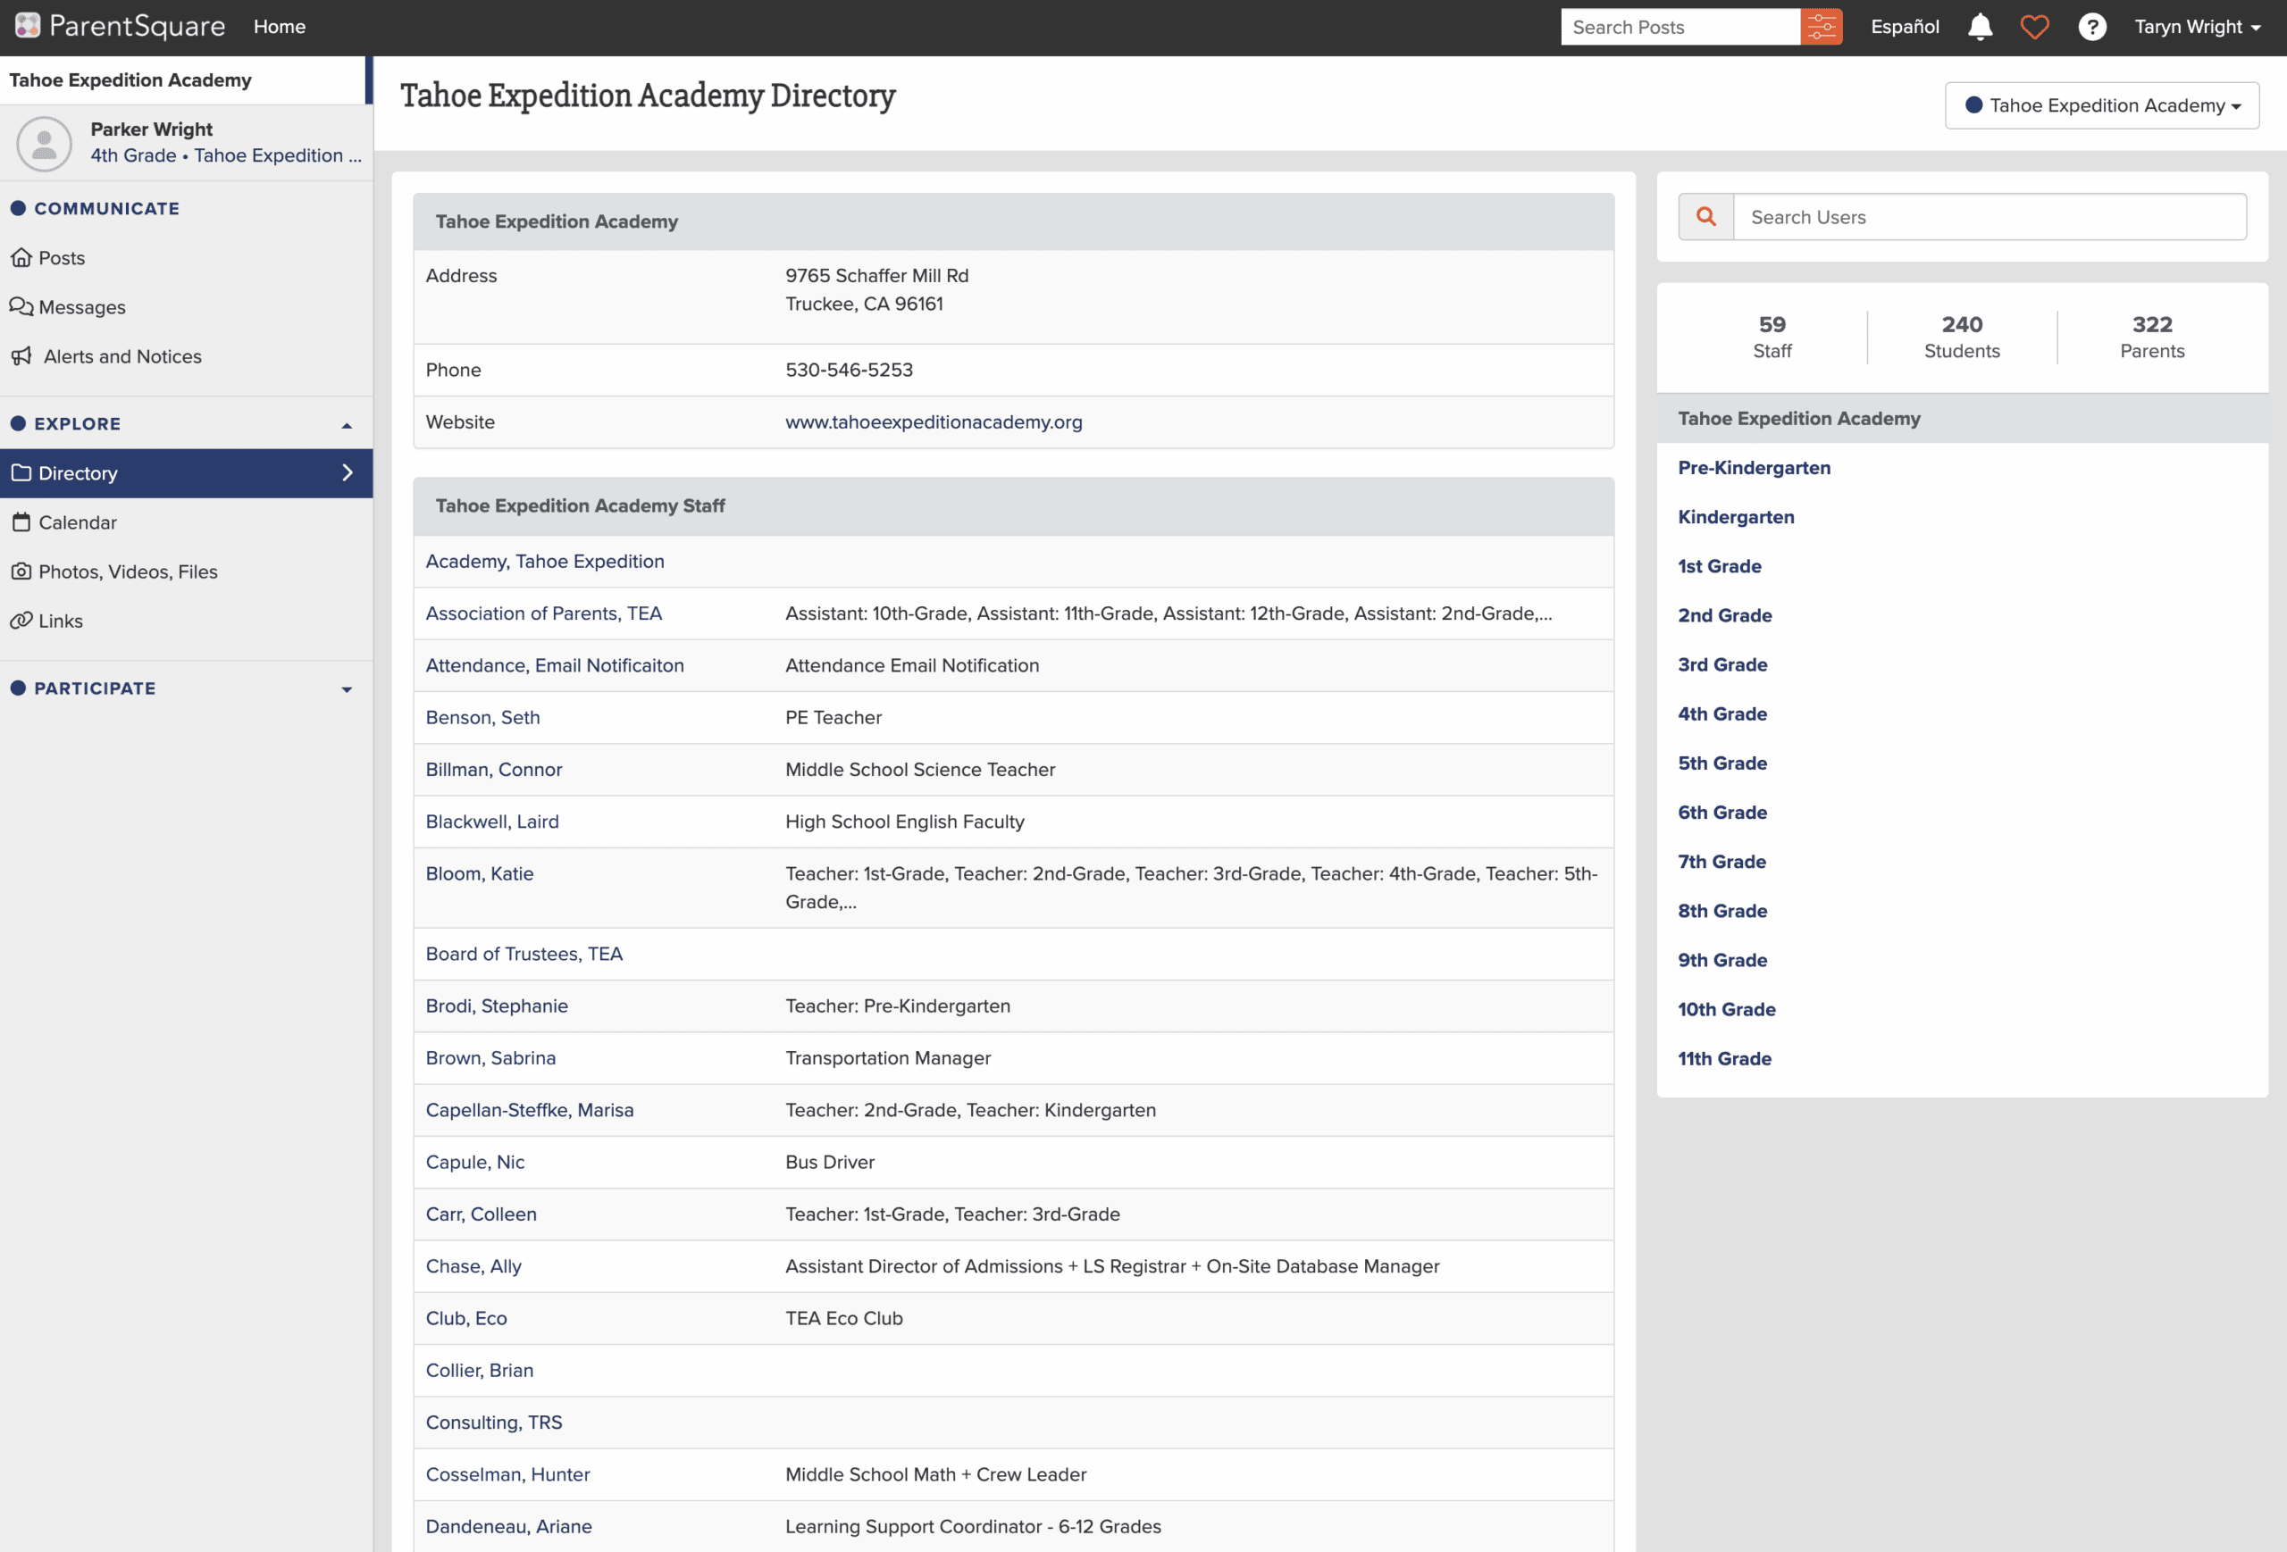The width and height of the screenshot is (2287, 1552).
Task: Open the Home menu item
Action: (x=280, y=27)
